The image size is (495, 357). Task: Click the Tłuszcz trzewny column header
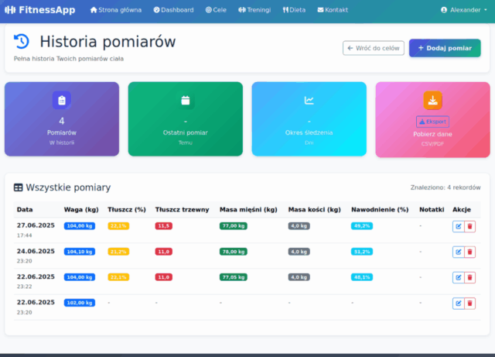click(x=182, y=210)
